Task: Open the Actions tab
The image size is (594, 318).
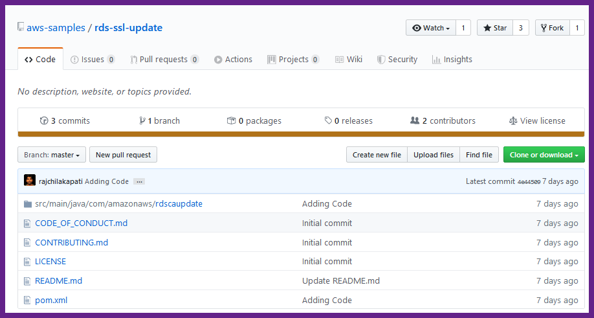Action: (x=233, y=60)
